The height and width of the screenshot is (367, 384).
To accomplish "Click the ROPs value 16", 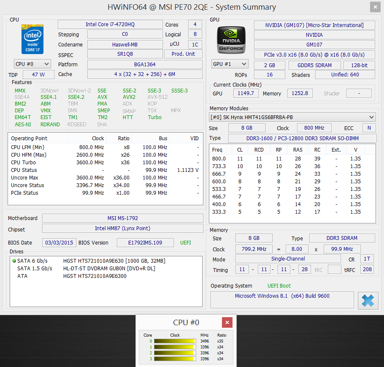I will click(270, 74).
